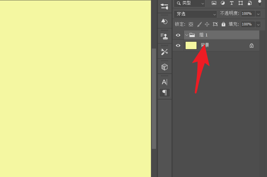The width and height of the screenshot is (267, 177).
Task: Filter layers by pixel image icon
Action: click(214, 3)
